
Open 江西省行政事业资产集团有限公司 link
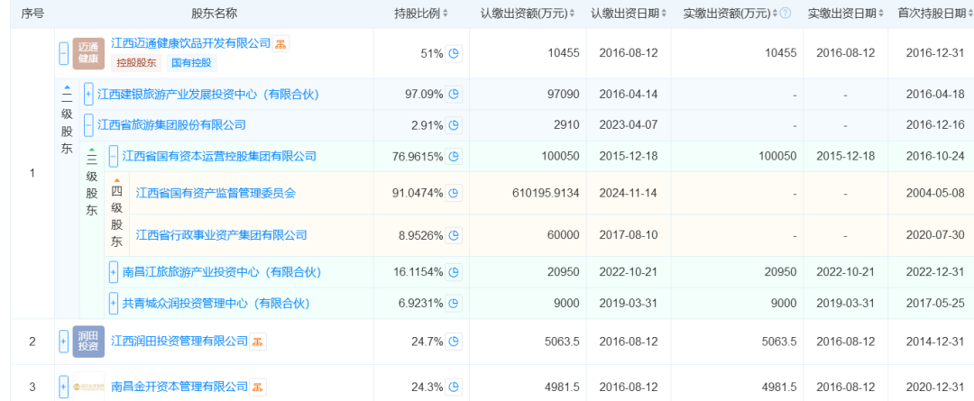(x=221, y=235)
